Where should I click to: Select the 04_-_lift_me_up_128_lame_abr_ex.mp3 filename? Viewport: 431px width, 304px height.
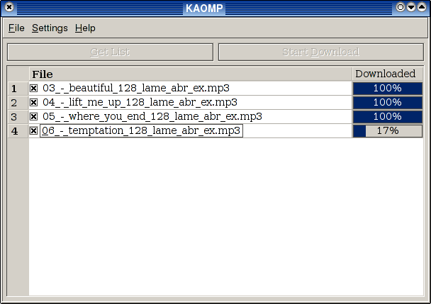click(x=140, y=103)
